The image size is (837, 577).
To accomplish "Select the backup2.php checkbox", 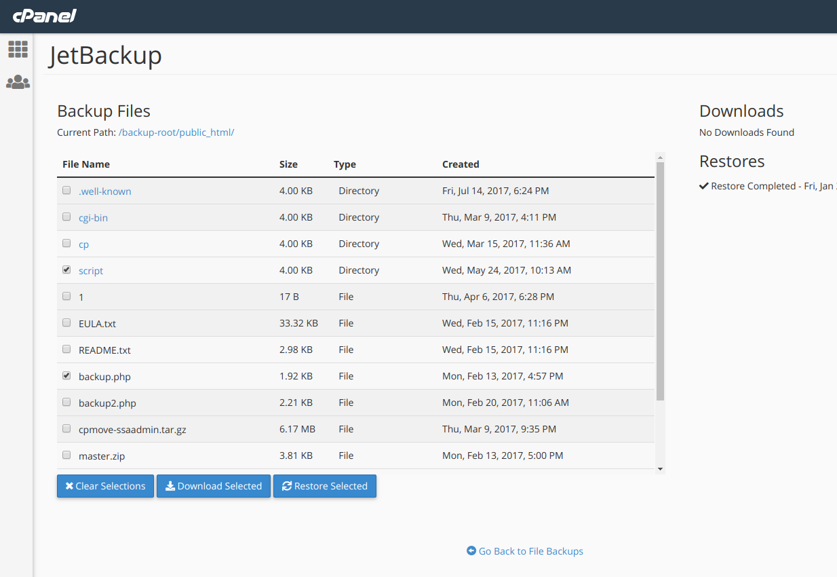I will [x=66, y=402].
